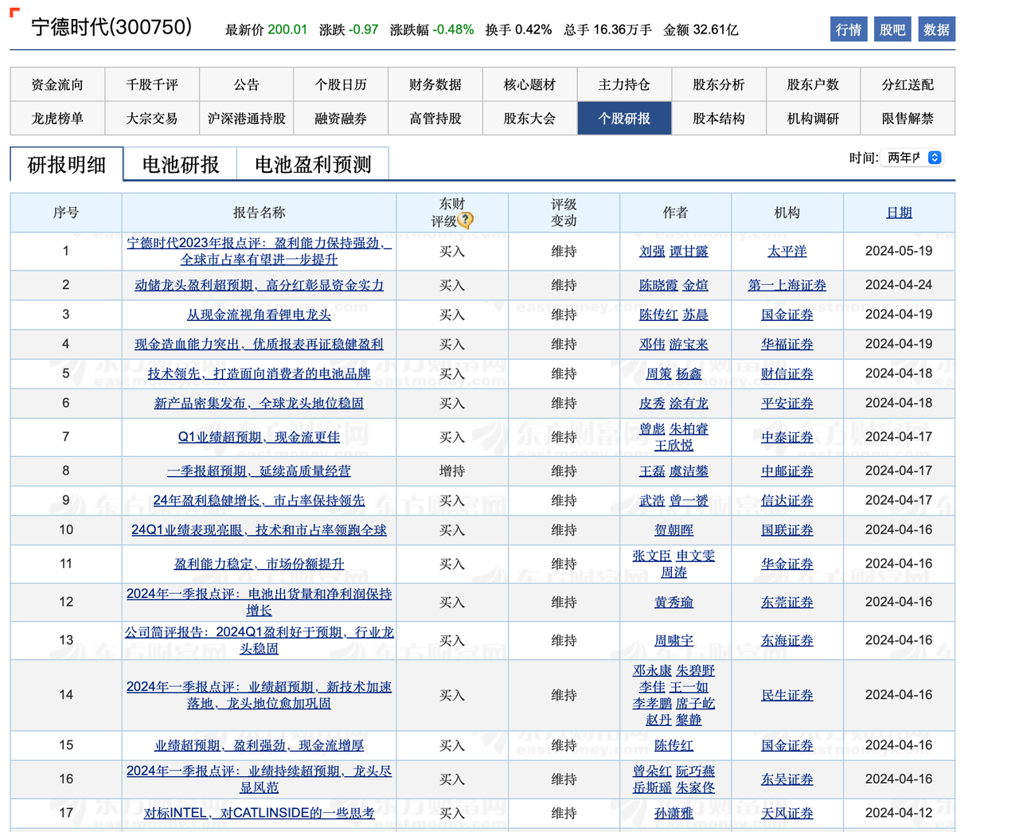Open report 24Q1业绩表现亮眼
1019x832 pixels.
(259, 529)
